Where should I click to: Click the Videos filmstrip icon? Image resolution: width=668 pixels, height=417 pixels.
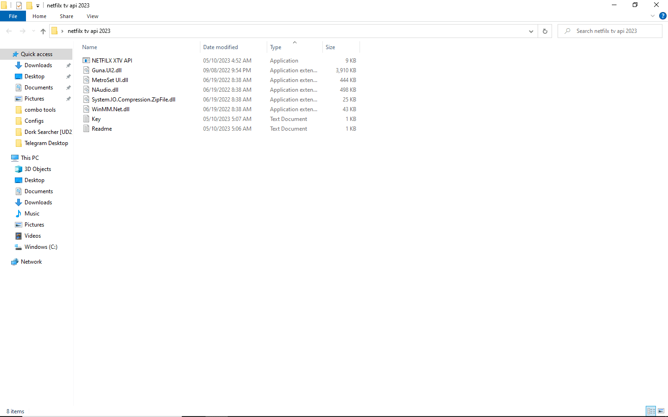pos(19,236)
